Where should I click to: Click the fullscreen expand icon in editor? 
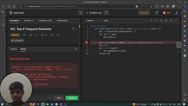[x=176, y=21]
